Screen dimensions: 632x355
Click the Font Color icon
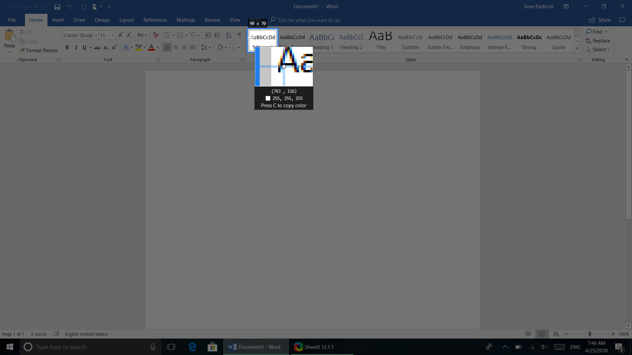point(151,47)
